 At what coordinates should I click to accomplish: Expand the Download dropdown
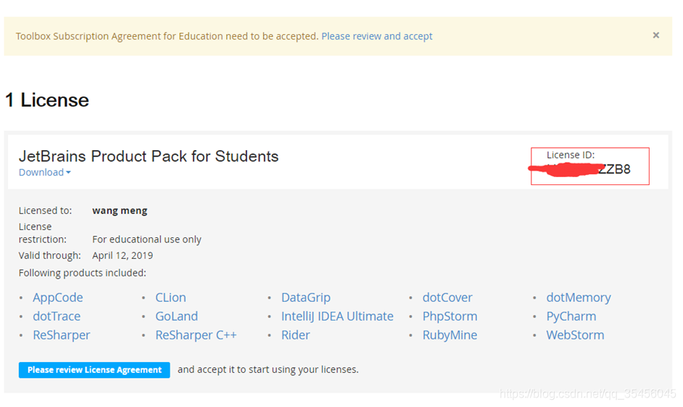tap(44, 172)
